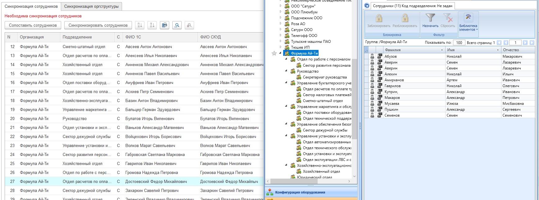Open the Библиотека элементов dropdown
Screen dimensions: 539x200
[468, 22]
